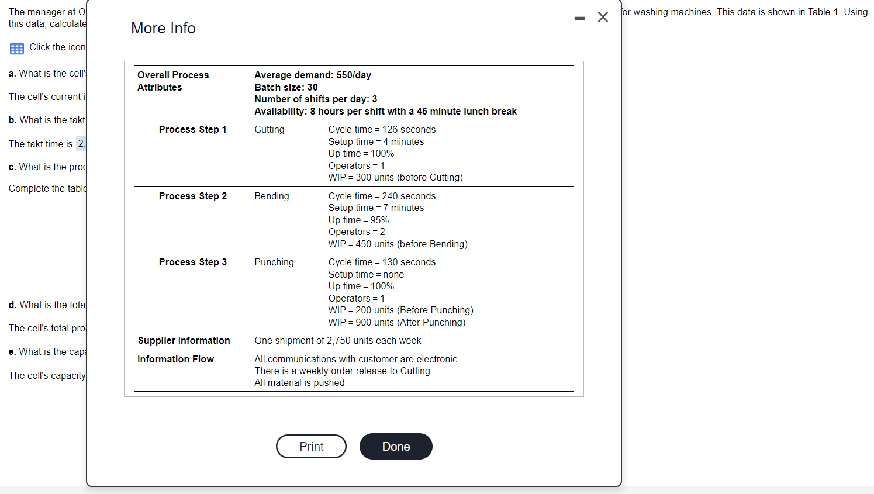Minimize the More Info dialog
The width and height of the screenshot is (874, 494).
(579, 18)
